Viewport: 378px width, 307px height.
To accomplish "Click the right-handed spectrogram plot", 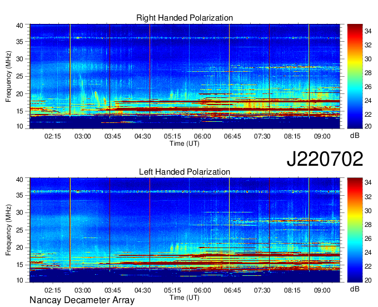I will 185,76.
